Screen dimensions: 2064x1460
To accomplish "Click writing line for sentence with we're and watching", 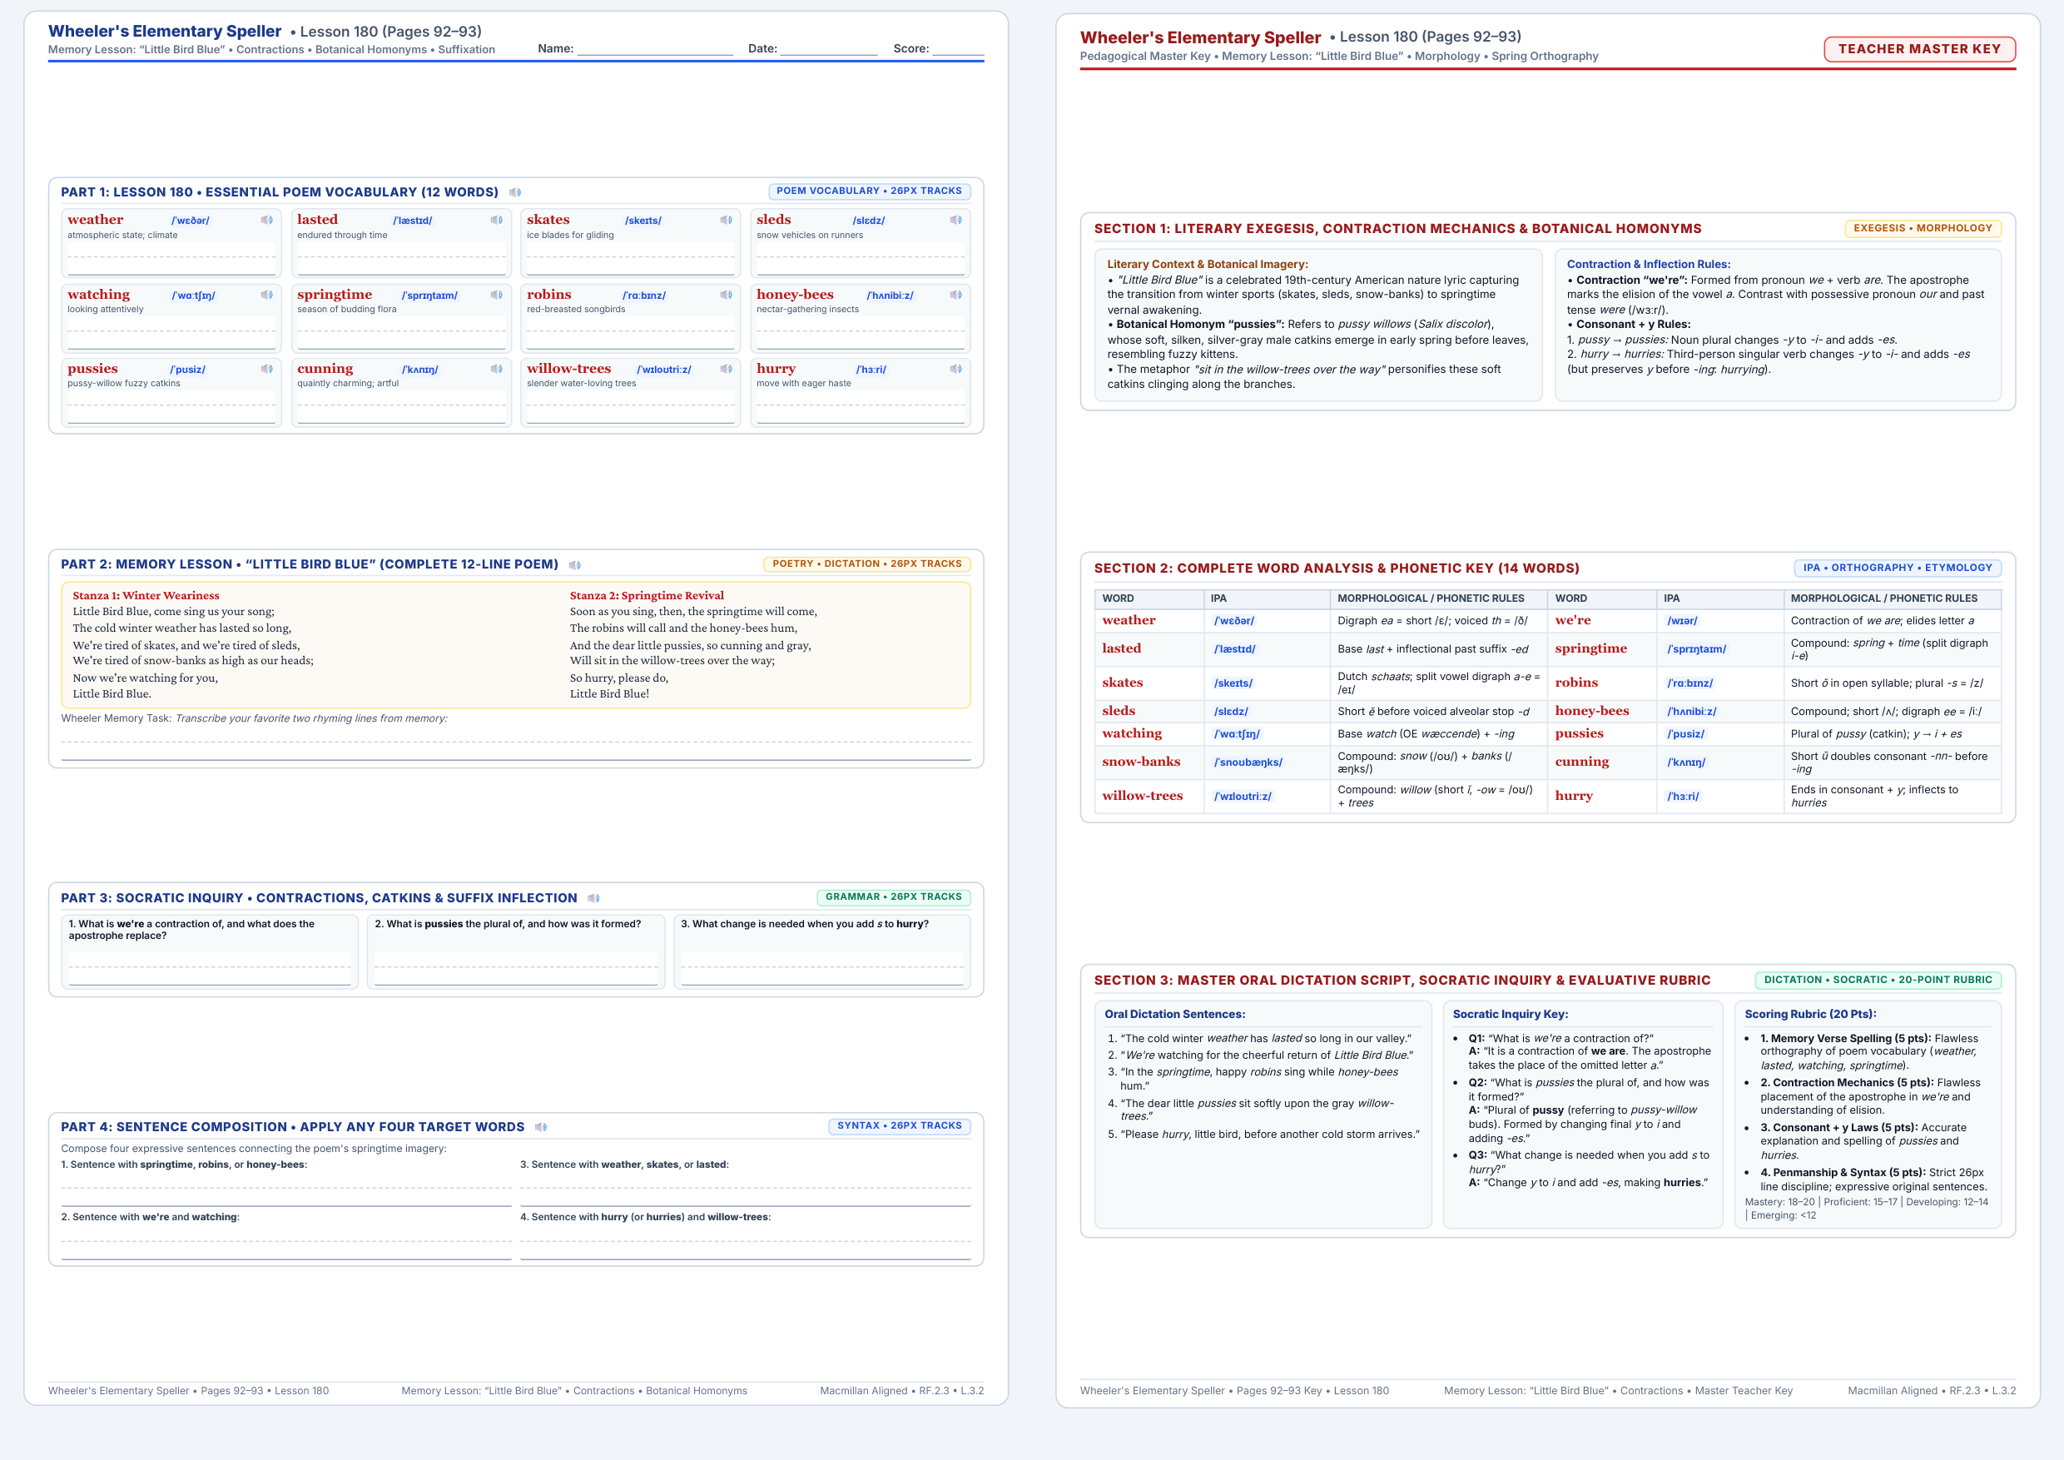I will coord(285,1243).
